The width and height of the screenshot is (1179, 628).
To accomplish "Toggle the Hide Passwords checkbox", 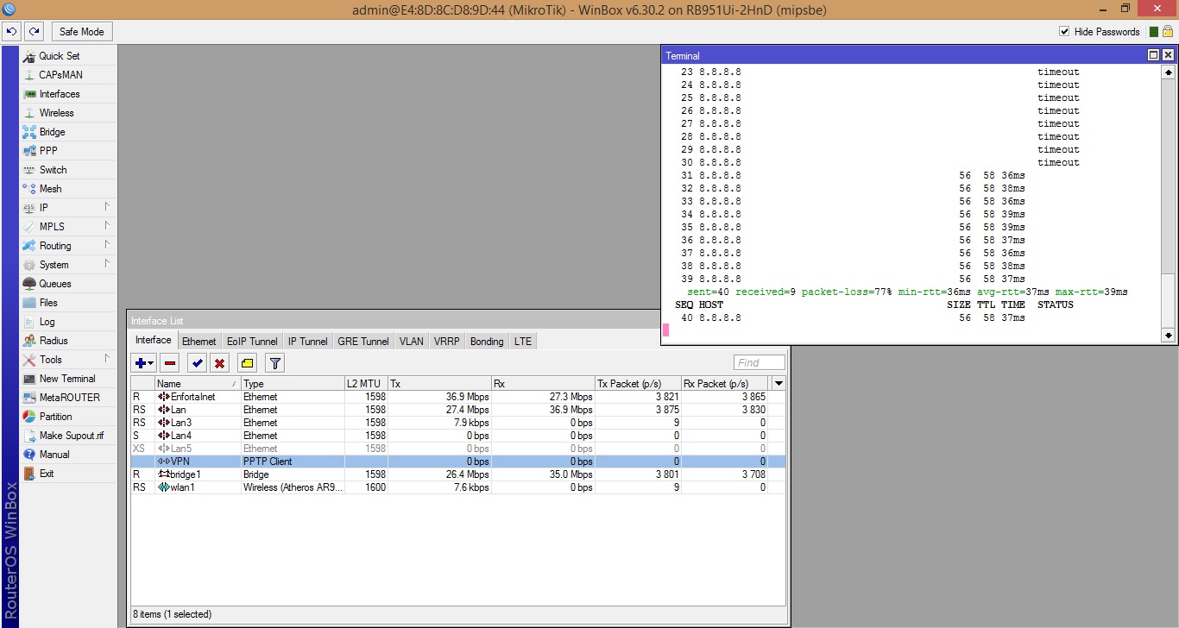I will point(1064,32).
